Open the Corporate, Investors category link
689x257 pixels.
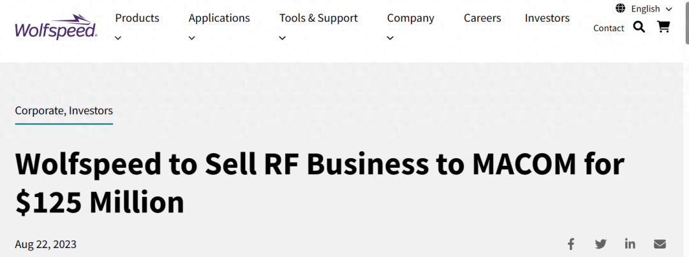[64, 111]
